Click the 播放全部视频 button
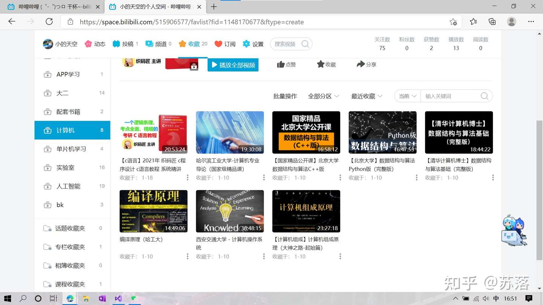The width and height of the screenshot is (543, 305). [233, 65]
